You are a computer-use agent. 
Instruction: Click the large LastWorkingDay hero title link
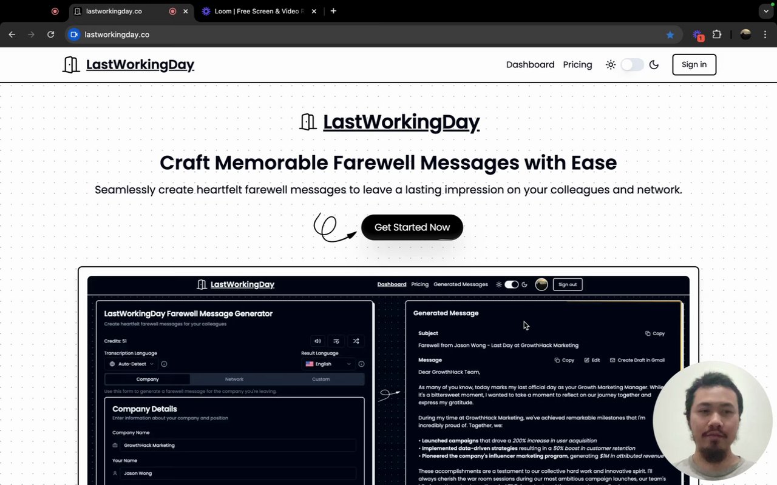pos(401,122)
